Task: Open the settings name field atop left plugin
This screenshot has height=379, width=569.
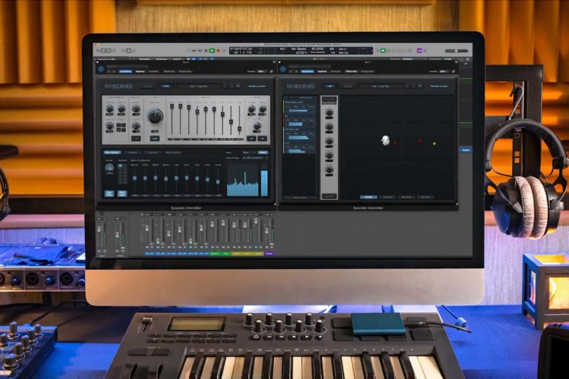Action: (127, 67)
